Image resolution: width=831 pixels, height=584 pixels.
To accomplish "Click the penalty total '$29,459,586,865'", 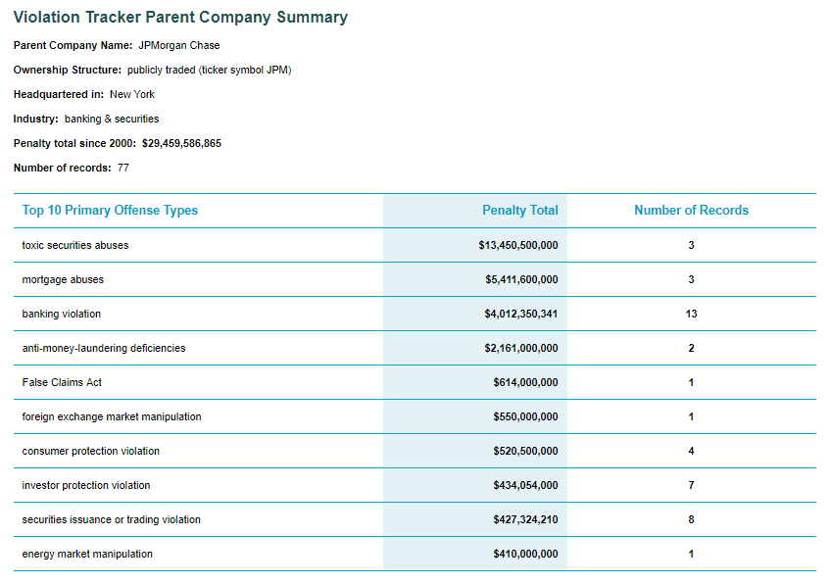I will [x=182, y=143].
